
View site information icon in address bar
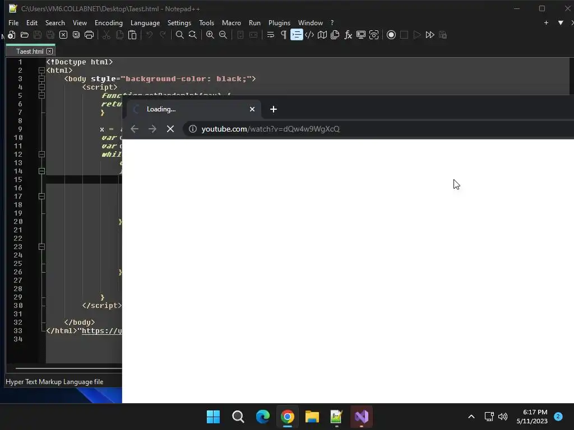tap(193, 129)
